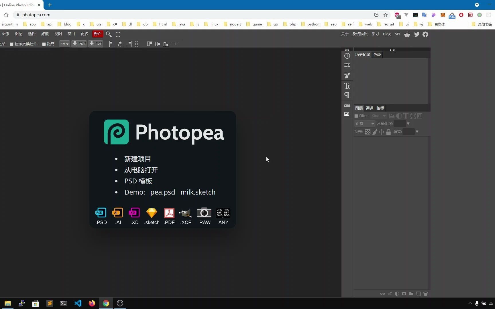Screen dimensions: 495x309
Task: Open the image thumbnail panel icon
Action: (347, 114)
